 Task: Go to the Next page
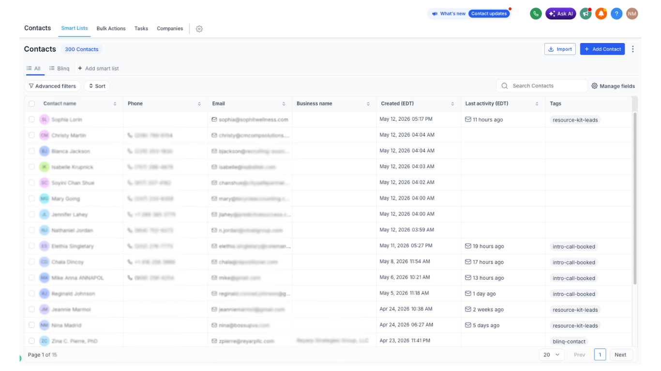coord(620,355)
